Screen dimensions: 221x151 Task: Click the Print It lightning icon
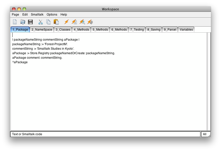pyautogui.click(x=74, y=22)
